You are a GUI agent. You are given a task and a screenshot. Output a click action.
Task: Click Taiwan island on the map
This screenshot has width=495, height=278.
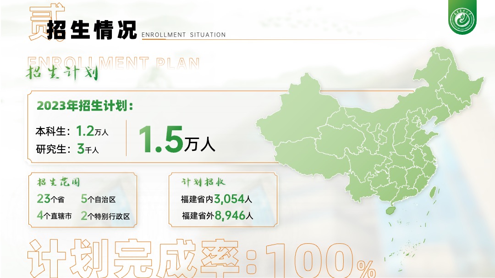[x=433, y=192]
